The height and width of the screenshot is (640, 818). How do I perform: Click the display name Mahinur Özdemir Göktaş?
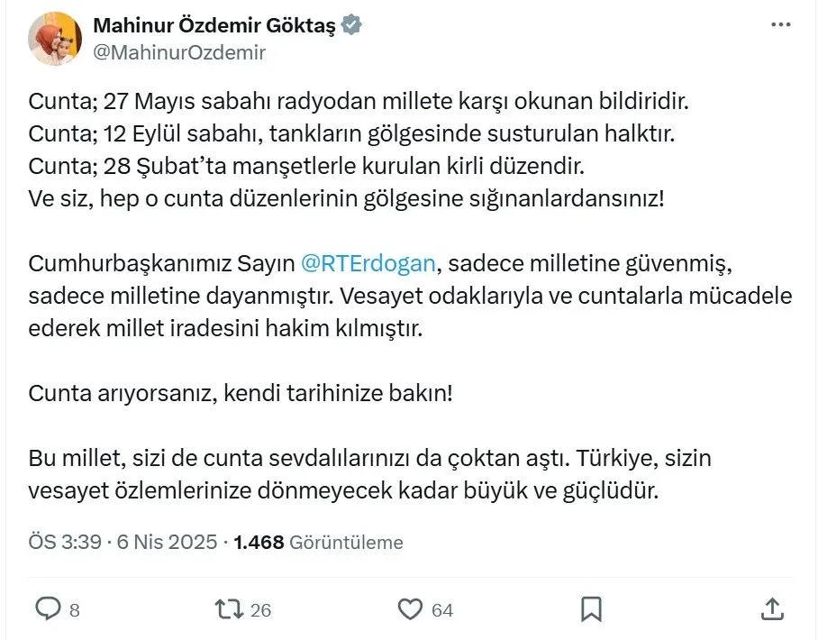pyautogui.click(x=214, y=26)
